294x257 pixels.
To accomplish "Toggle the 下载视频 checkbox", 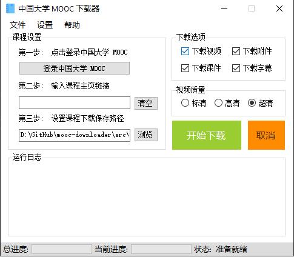I will point(185,52).
